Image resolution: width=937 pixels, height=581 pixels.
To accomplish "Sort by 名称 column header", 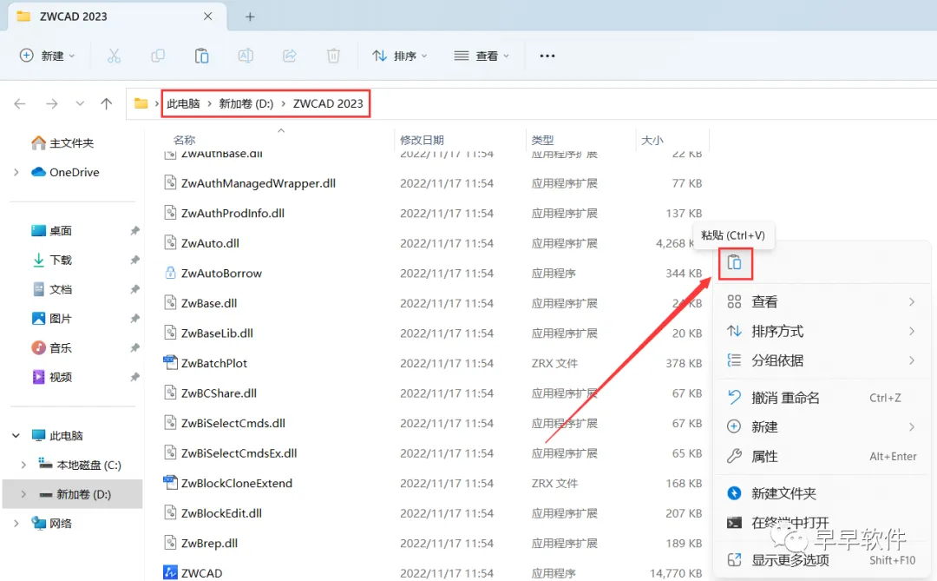I will (x=184, y=140).
